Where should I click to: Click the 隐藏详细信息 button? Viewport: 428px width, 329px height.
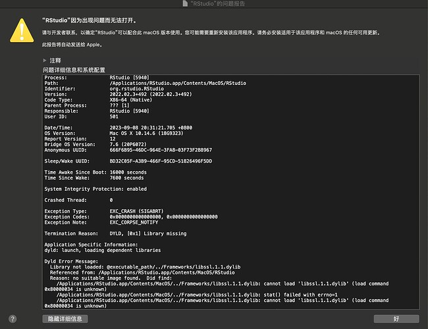[65, 318]
